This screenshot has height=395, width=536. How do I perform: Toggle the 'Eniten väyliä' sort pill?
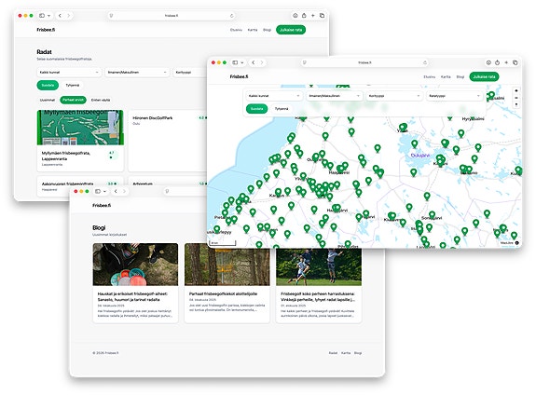(101, 100)
